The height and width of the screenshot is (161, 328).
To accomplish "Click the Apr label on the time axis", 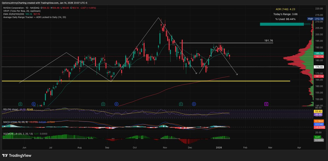I will [x=299, y=147].
